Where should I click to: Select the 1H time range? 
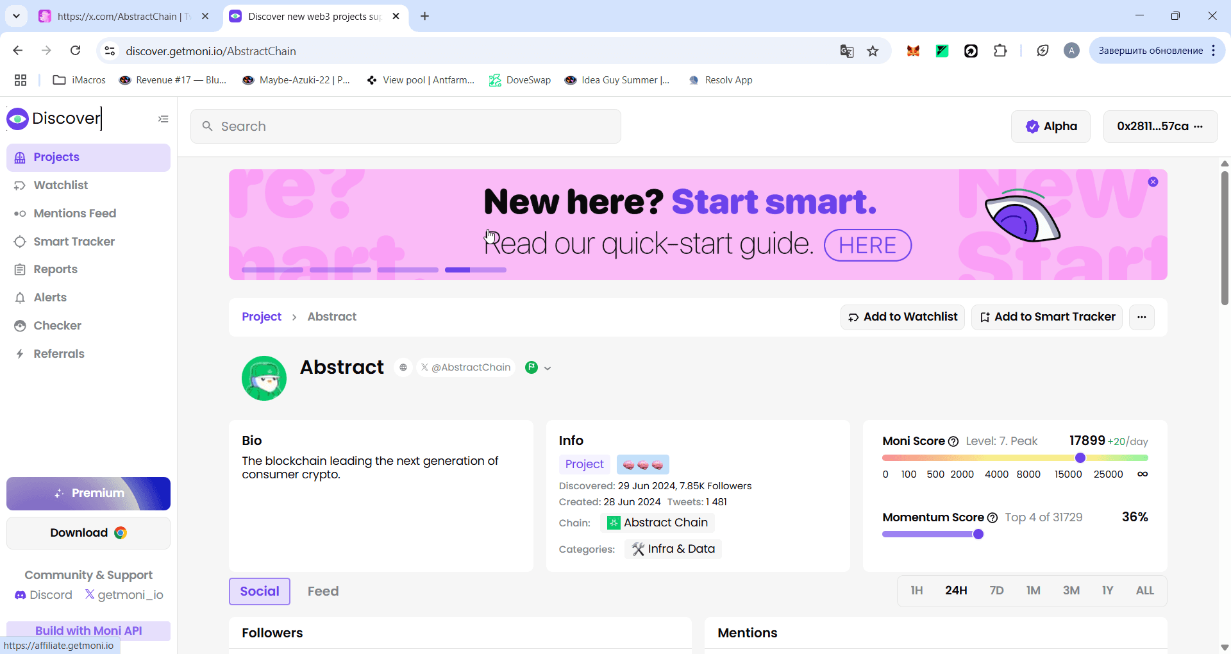click(917, 591)
